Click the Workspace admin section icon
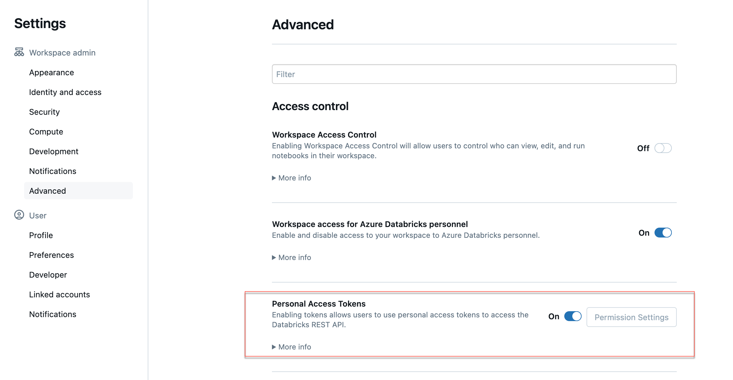This screenshot has height=380, width=733. click(x=19, y=52)
